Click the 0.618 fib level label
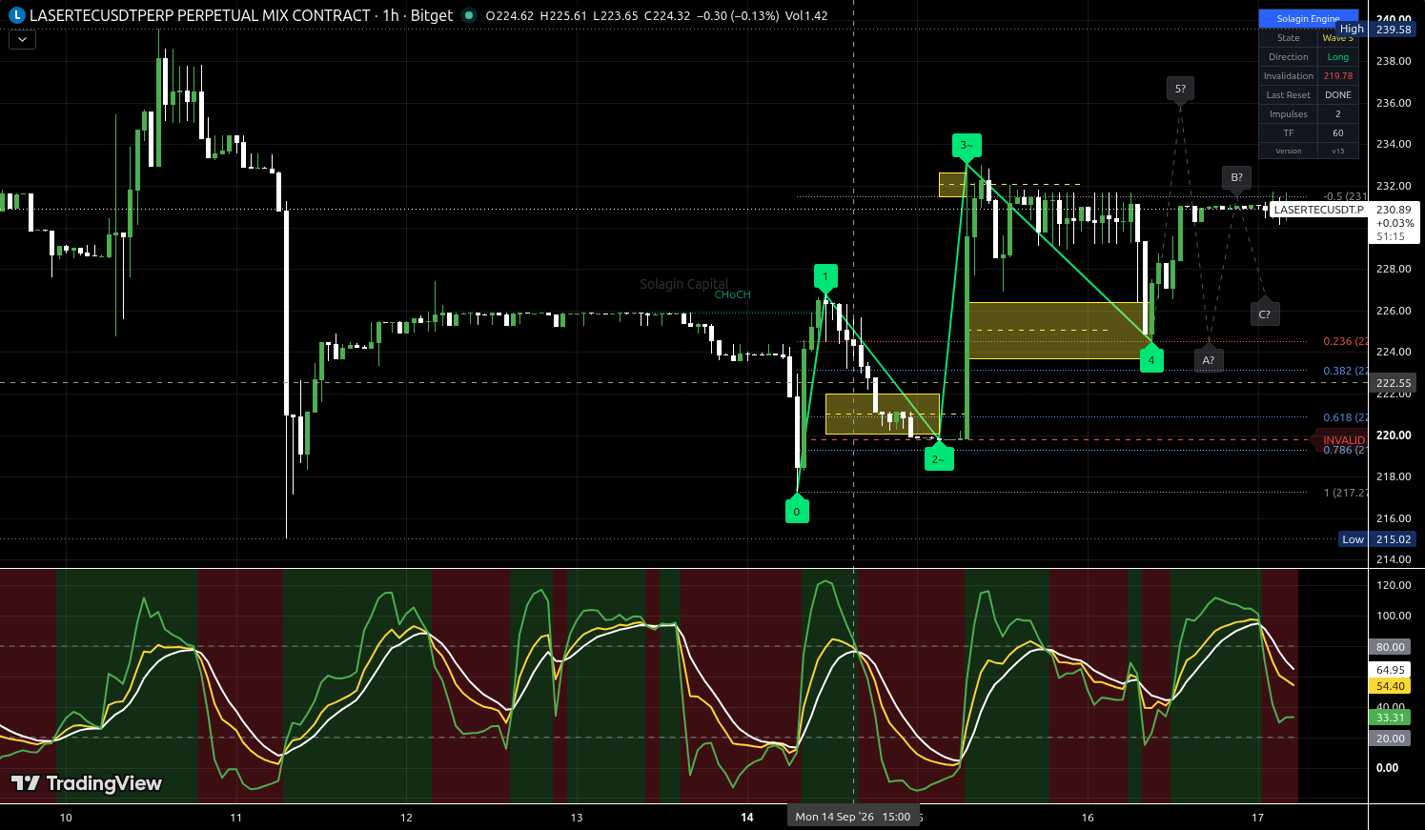Viewport: 1425px width, 830px height. point(1345,417)
